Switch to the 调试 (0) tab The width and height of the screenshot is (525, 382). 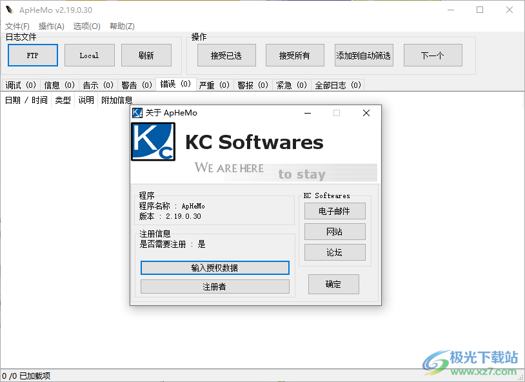point(21,85)
